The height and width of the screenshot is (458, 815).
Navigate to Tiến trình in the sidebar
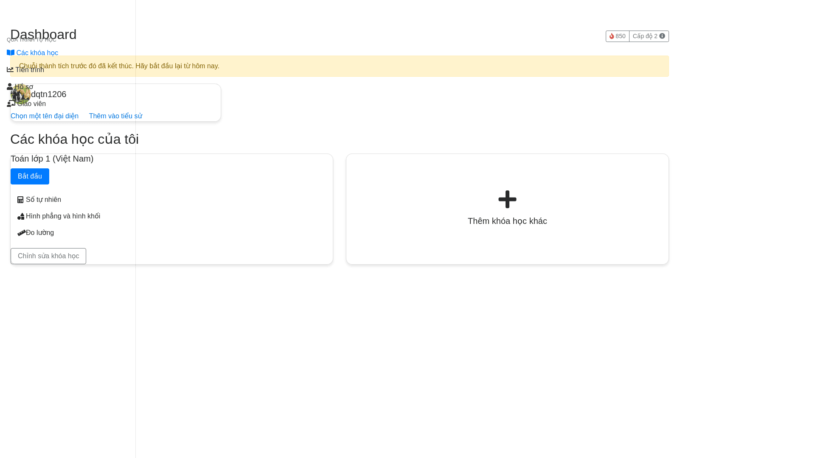coord(29,70)
